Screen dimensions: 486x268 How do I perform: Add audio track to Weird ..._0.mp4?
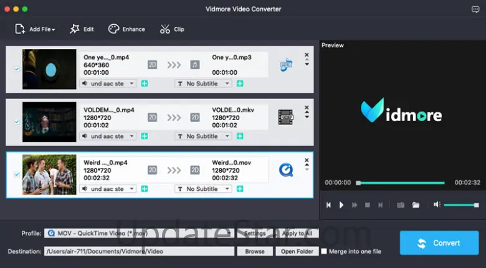coord(145,189)
